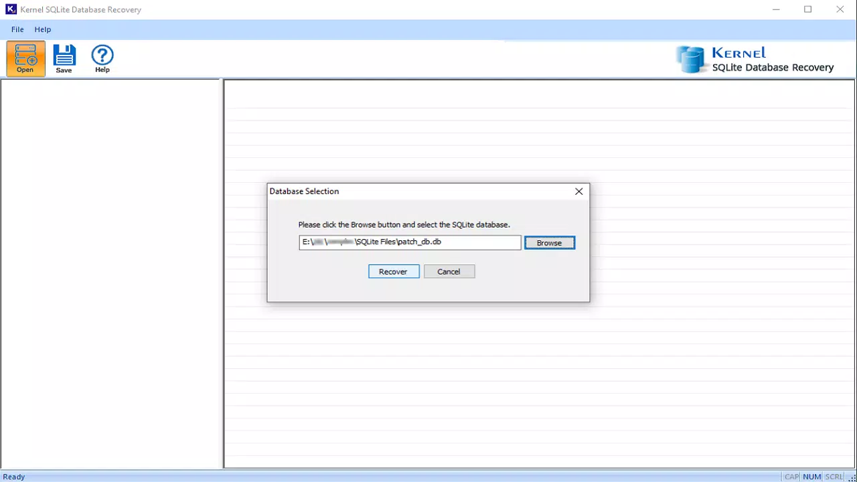Screen dimensions: 857x482
Task: Open the File menu
Action: point(17,29)
